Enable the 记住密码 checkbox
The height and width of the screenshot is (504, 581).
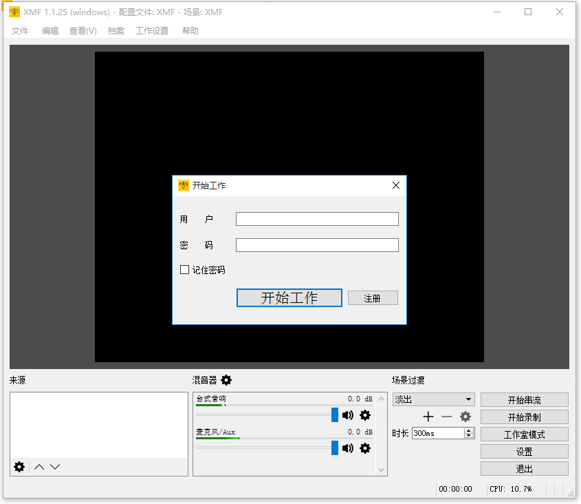click(x=184, y=269)
